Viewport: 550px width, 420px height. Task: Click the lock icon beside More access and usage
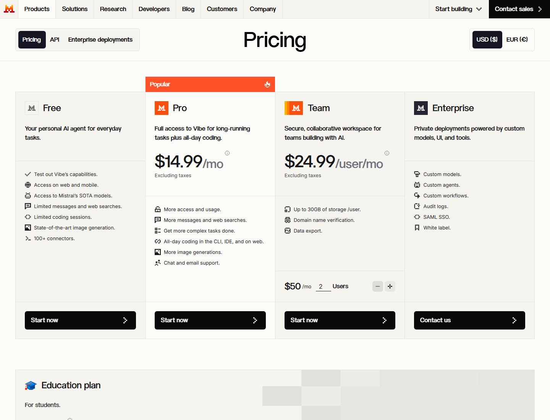pos(158,209)
